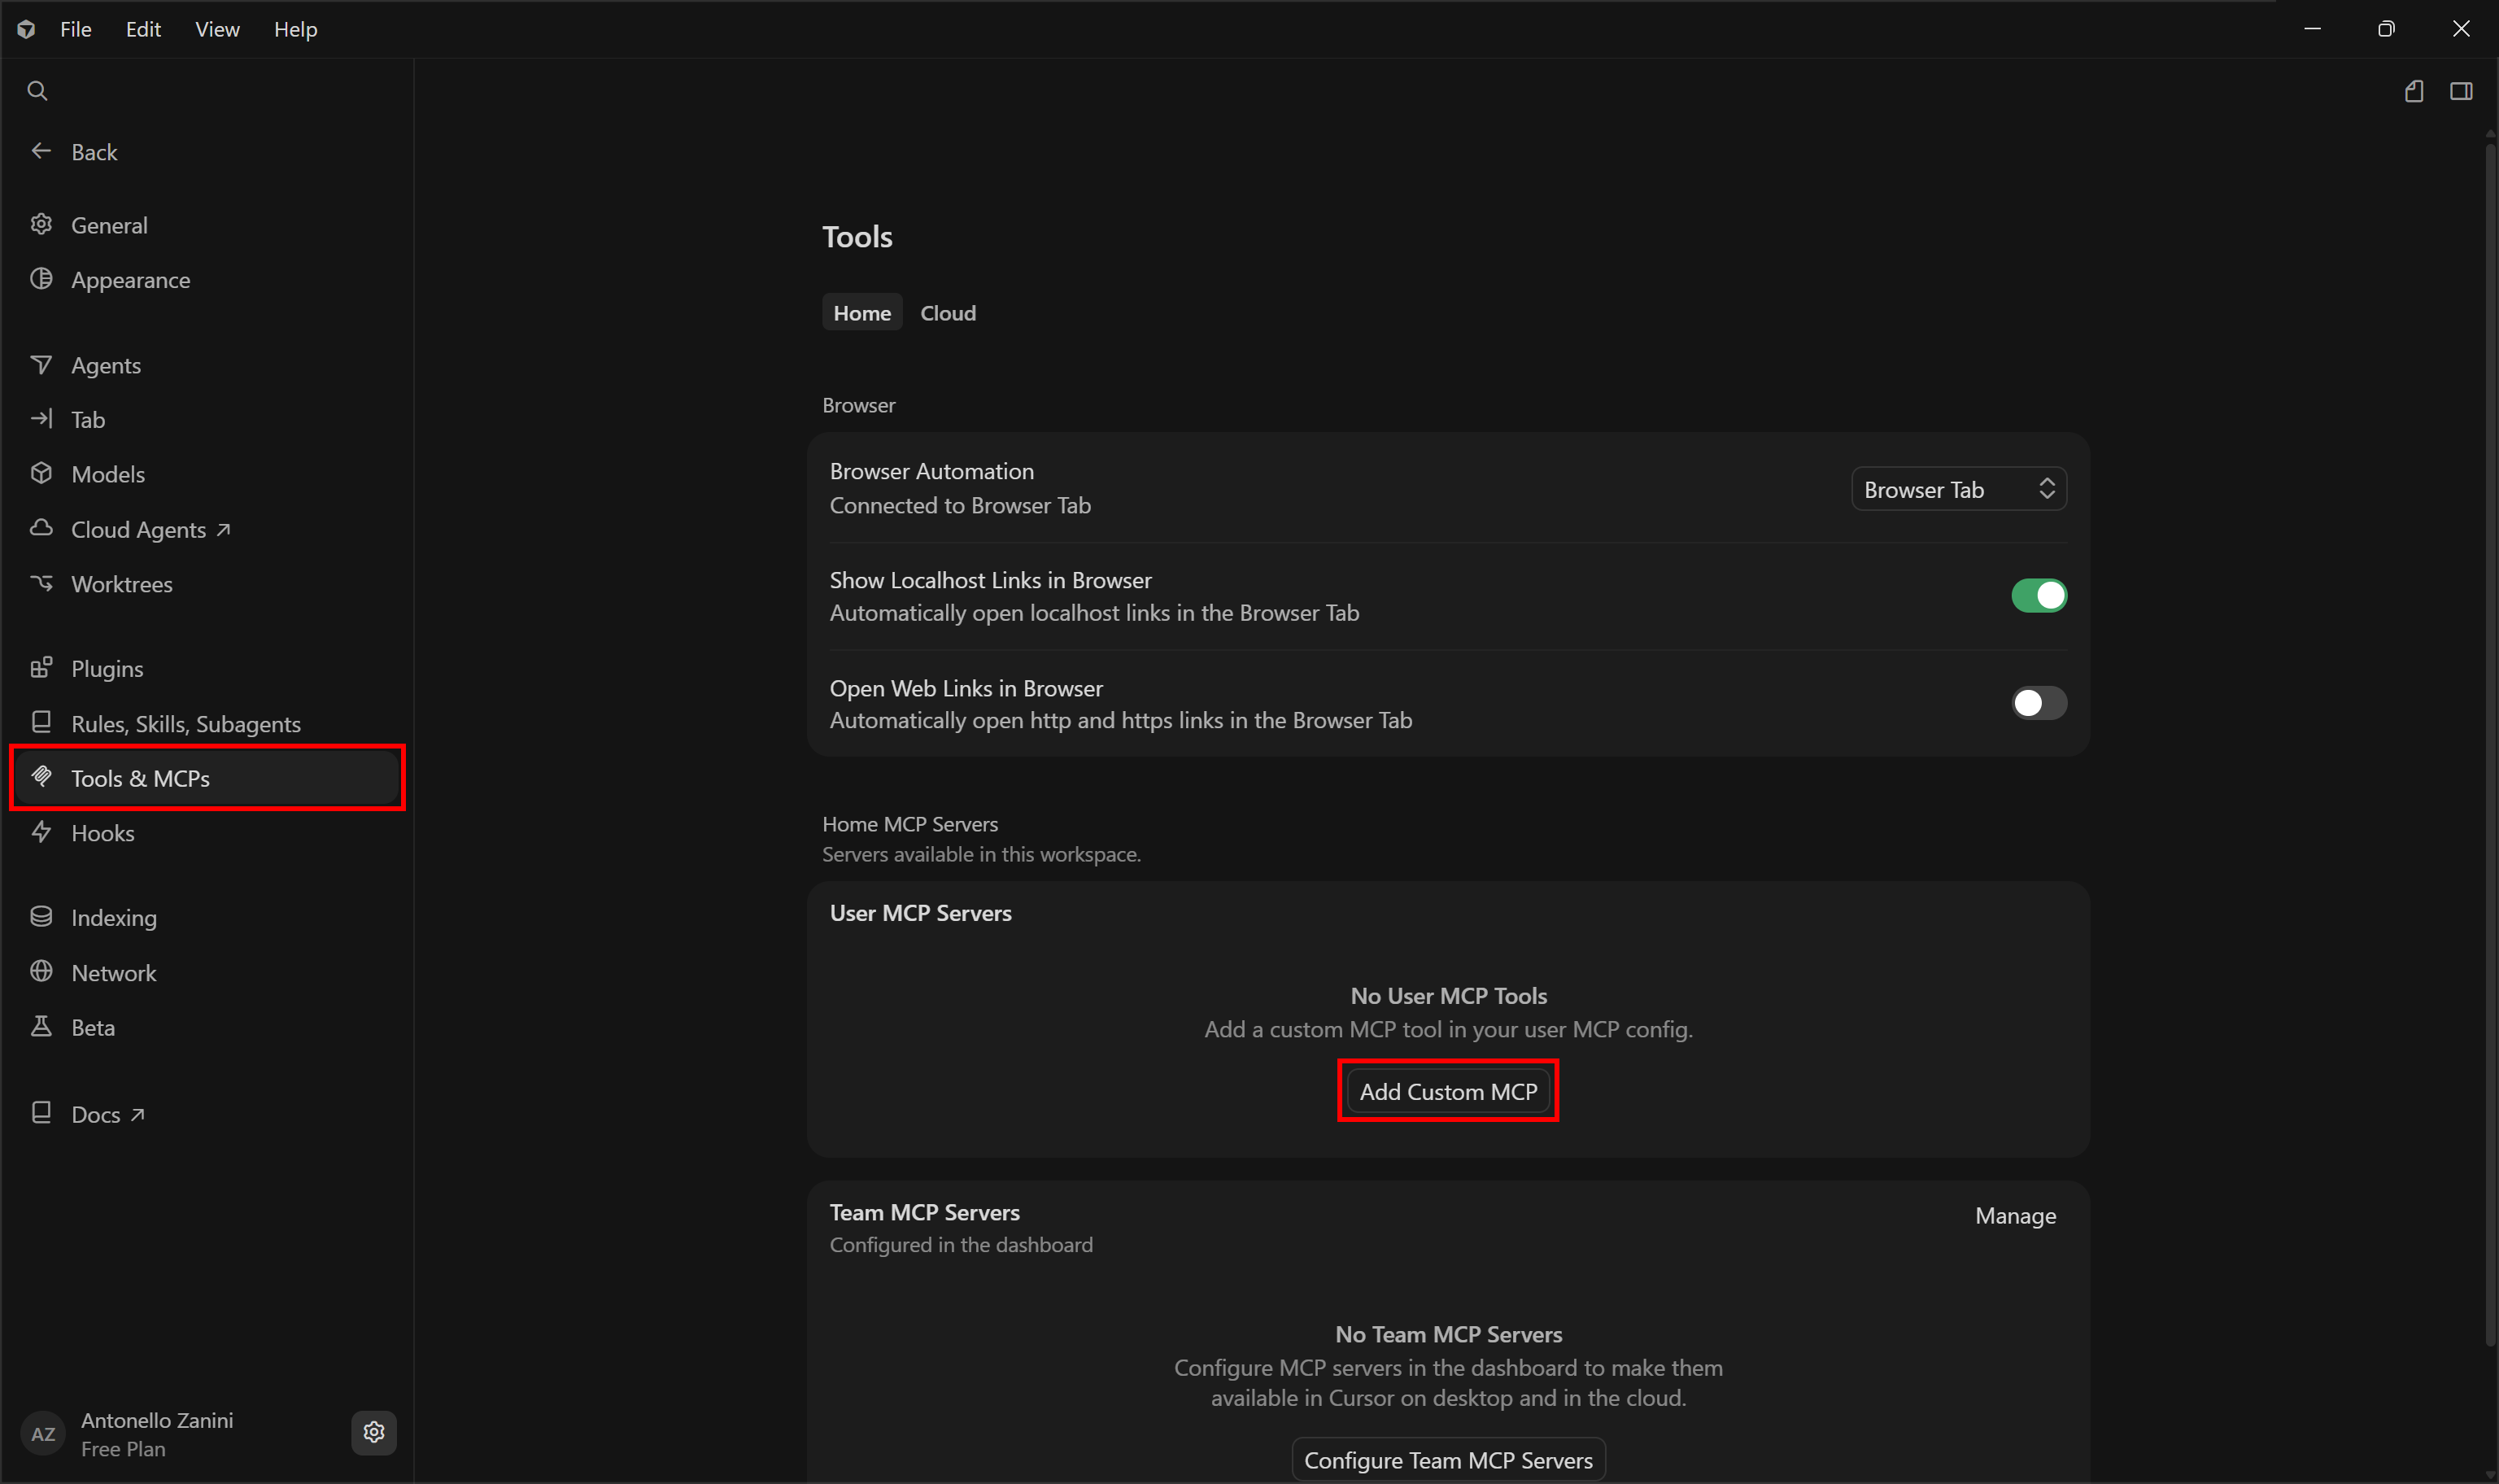
Task: Open the Docs external link
Action: [x=108, y=1114]
